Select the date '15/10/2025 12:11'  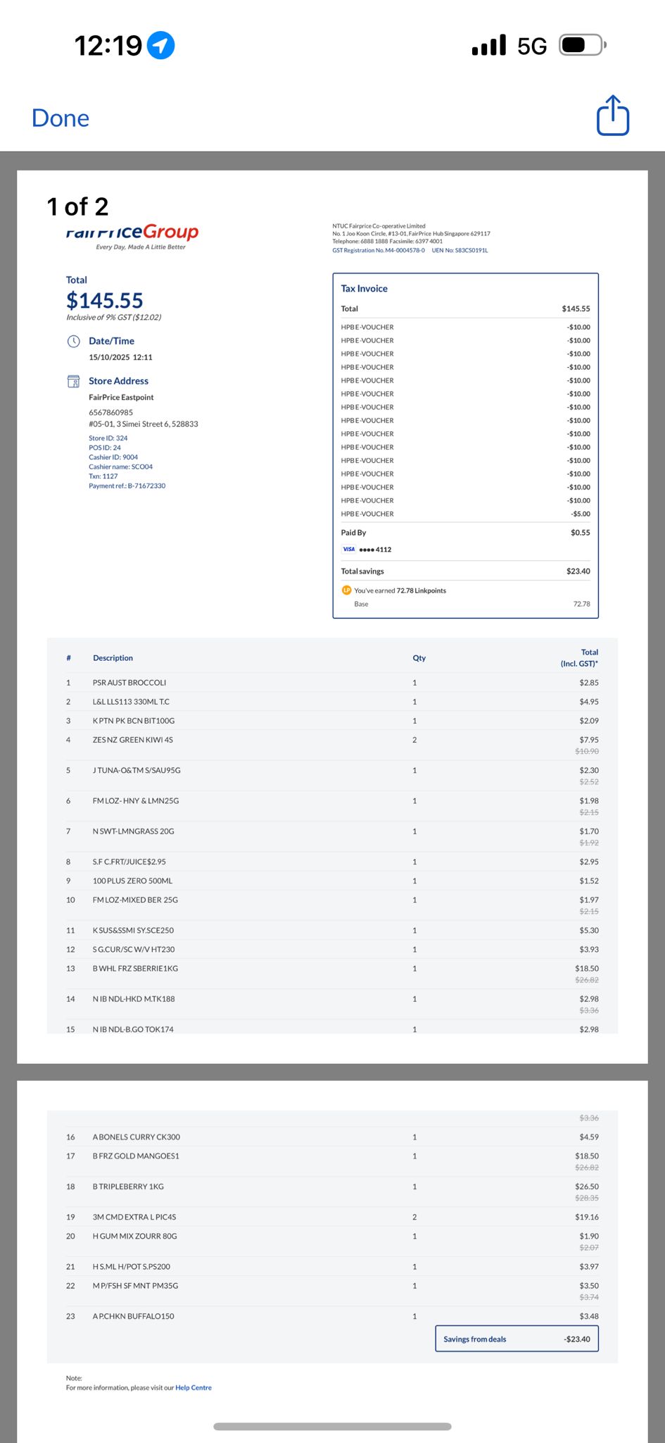click(x=120, y=357)
